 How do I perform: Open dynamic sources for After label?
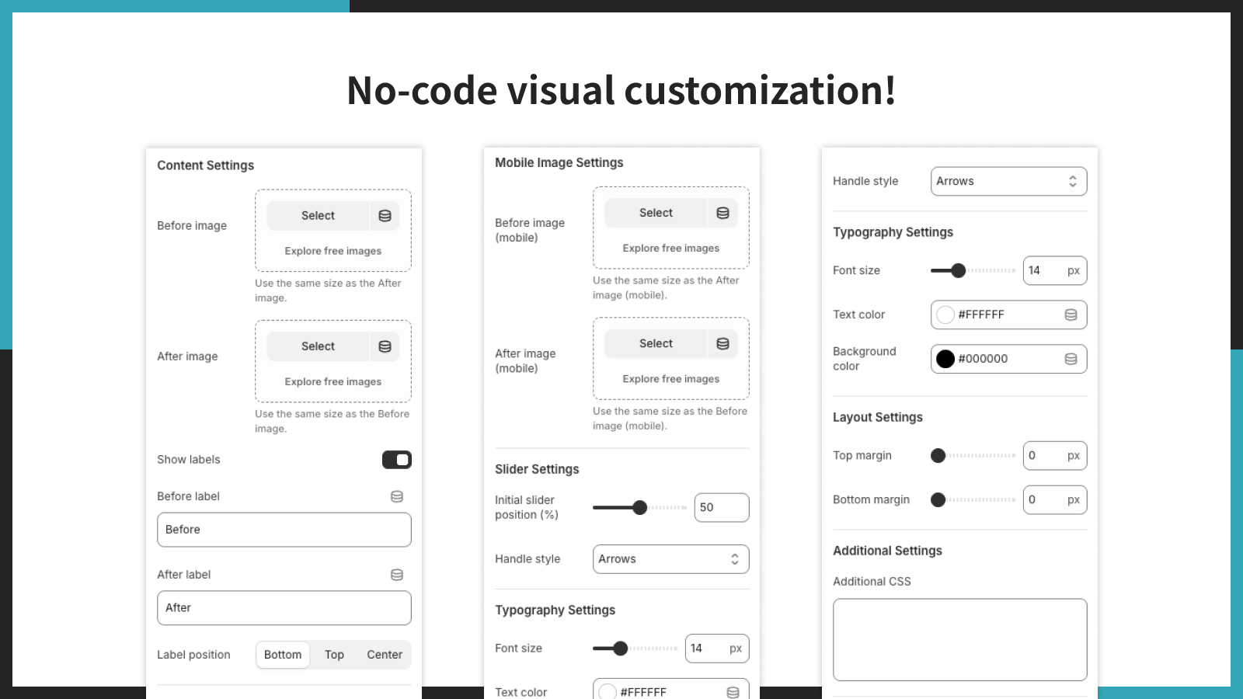(x=397, y=575)
